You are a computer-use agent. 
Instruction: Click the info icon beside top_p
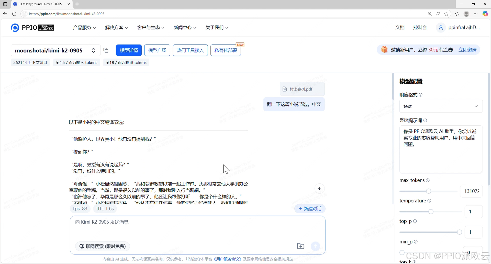click(415, 221)
